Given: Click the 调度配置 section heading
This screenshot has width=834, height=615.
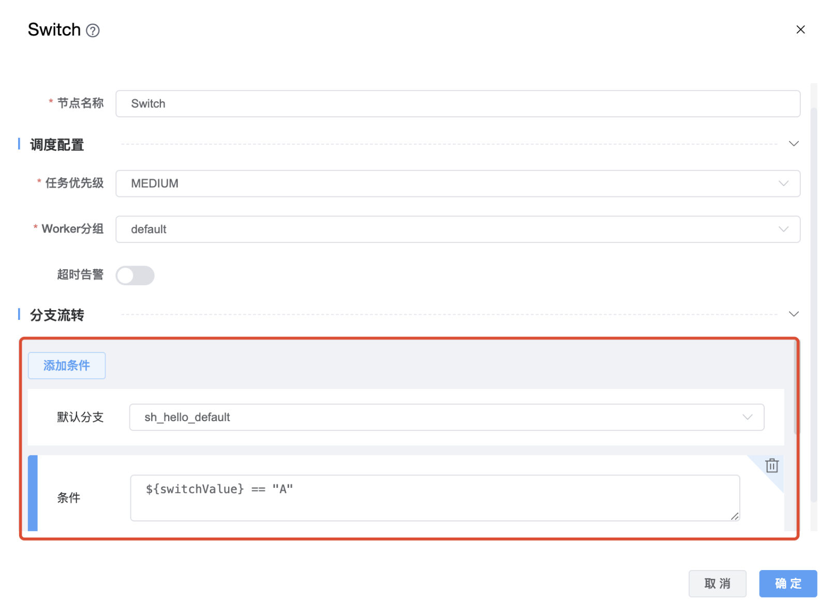Looking at the screenshot, I should pos(57,145).
